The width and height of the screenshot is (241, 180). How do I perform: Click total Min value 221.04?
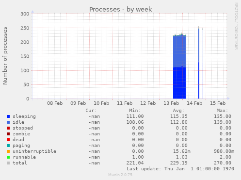pos(135,163)
